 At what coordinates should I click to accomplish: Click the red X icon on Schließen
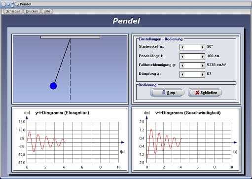pyautogui.click(x=197, y=93)
